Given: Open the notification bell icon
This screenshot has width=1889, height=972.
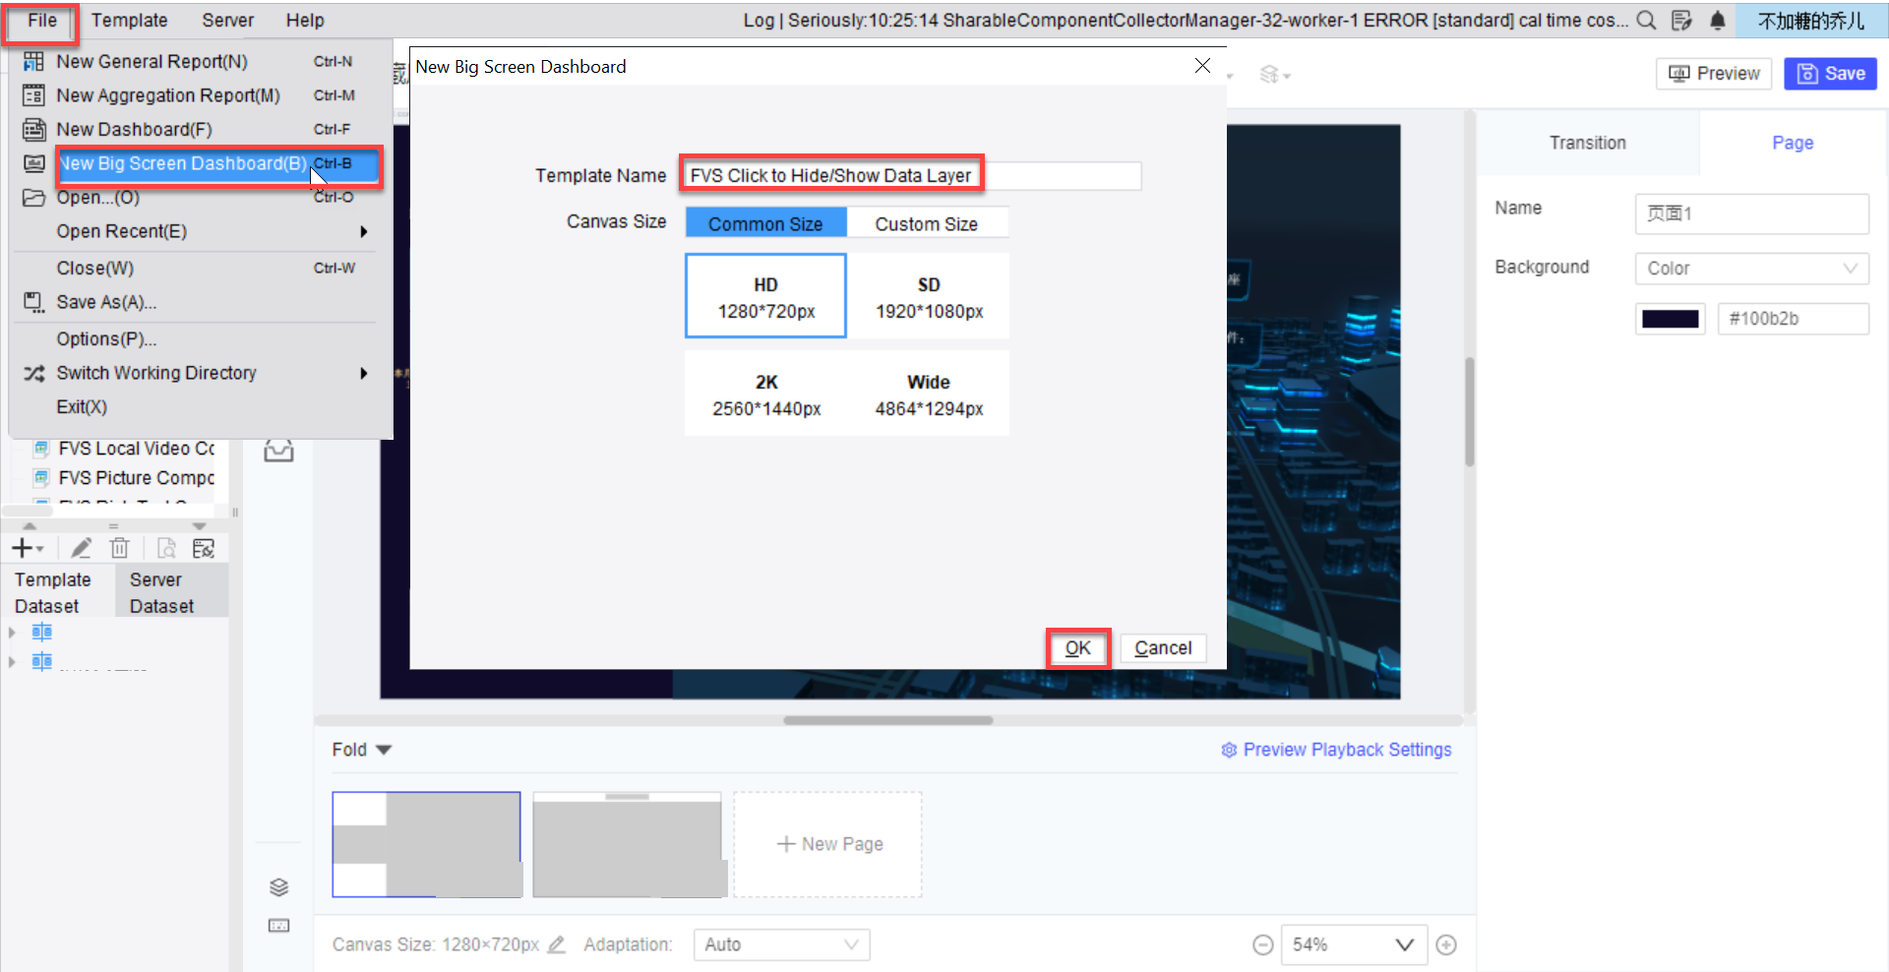Looking at the screenshot, I should 1719,21.
